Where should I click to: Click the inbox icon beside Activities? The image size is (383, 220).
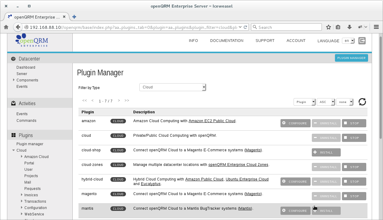click(x=13, y=103)
